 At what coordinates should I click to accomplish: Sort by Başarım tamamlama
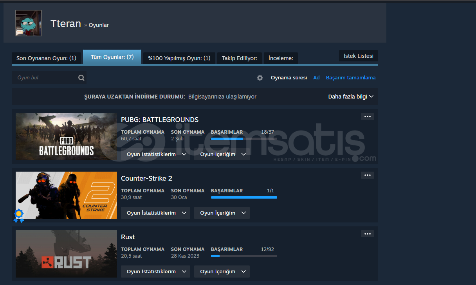point(350,78)
